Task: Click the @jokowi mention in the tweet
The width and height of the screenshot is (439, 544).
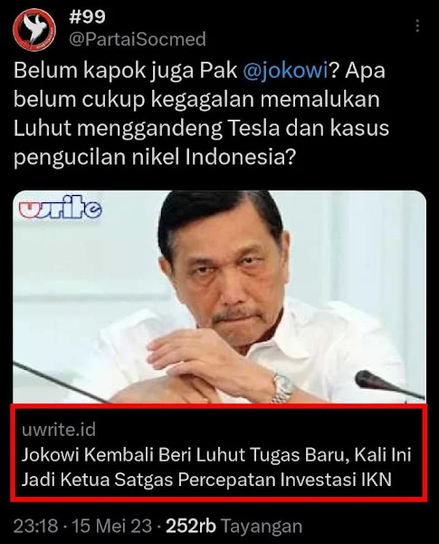Action: point(285,71)
